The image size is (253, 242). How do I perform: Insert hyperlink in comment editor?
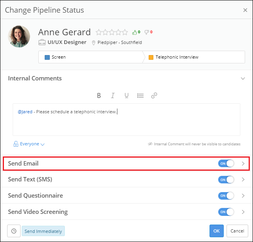(x=154, y=95)
